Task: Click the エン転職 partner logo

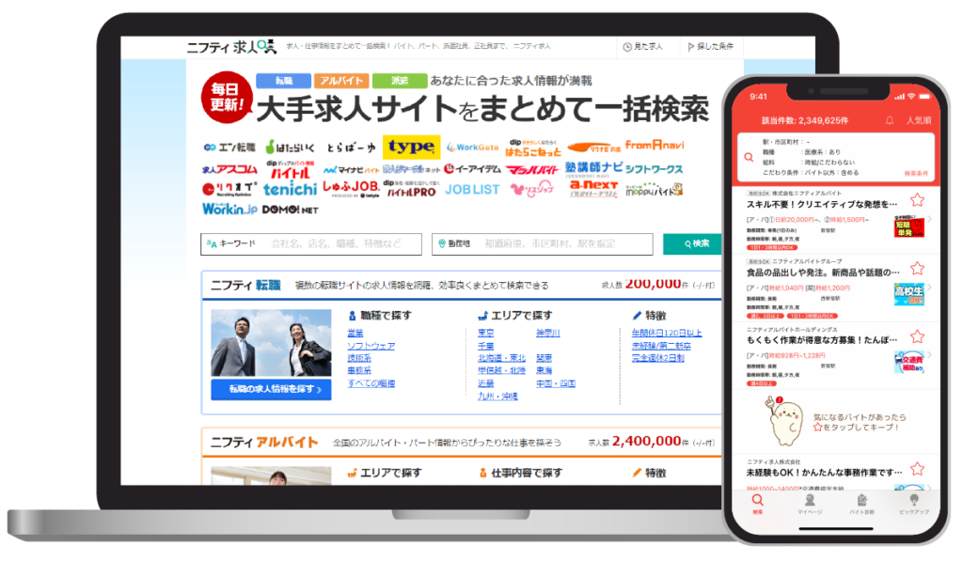Action: [229, 148]
